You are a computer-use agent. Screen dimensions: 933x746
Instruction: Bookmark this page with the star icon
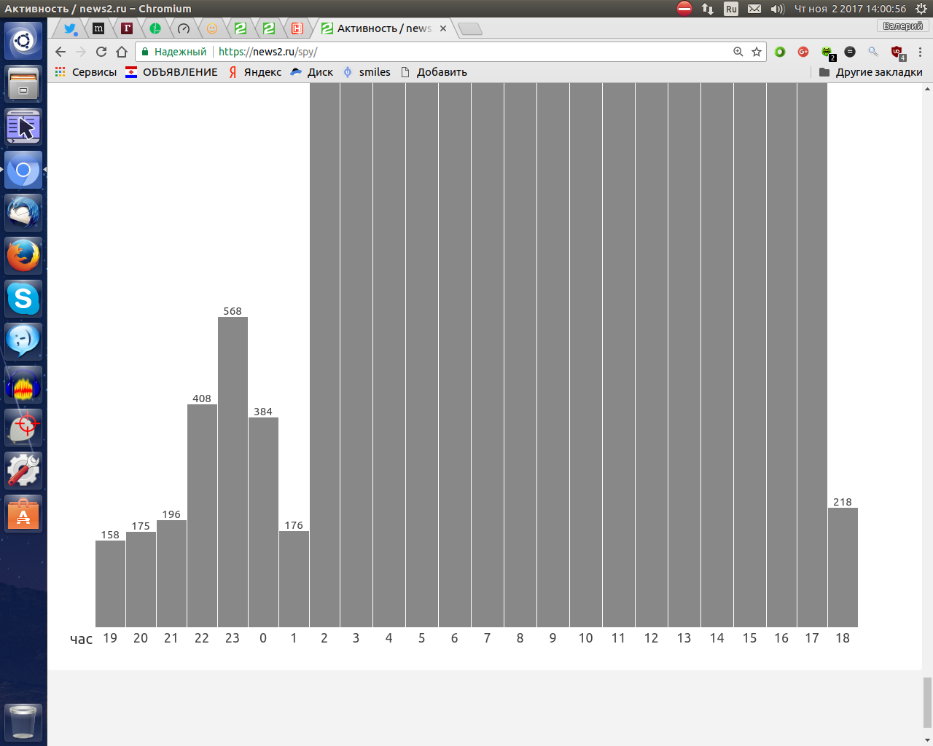coord(757,52)
